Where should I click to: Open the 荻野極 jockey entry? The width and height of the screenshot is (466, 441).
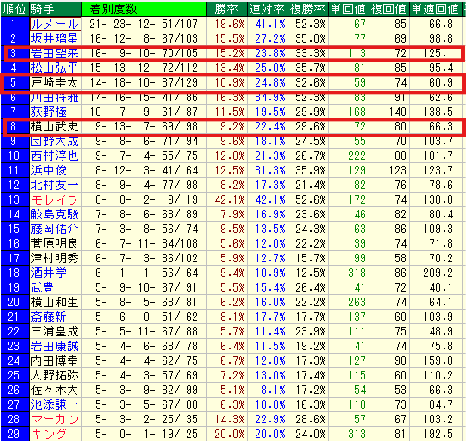click(49, 112)
